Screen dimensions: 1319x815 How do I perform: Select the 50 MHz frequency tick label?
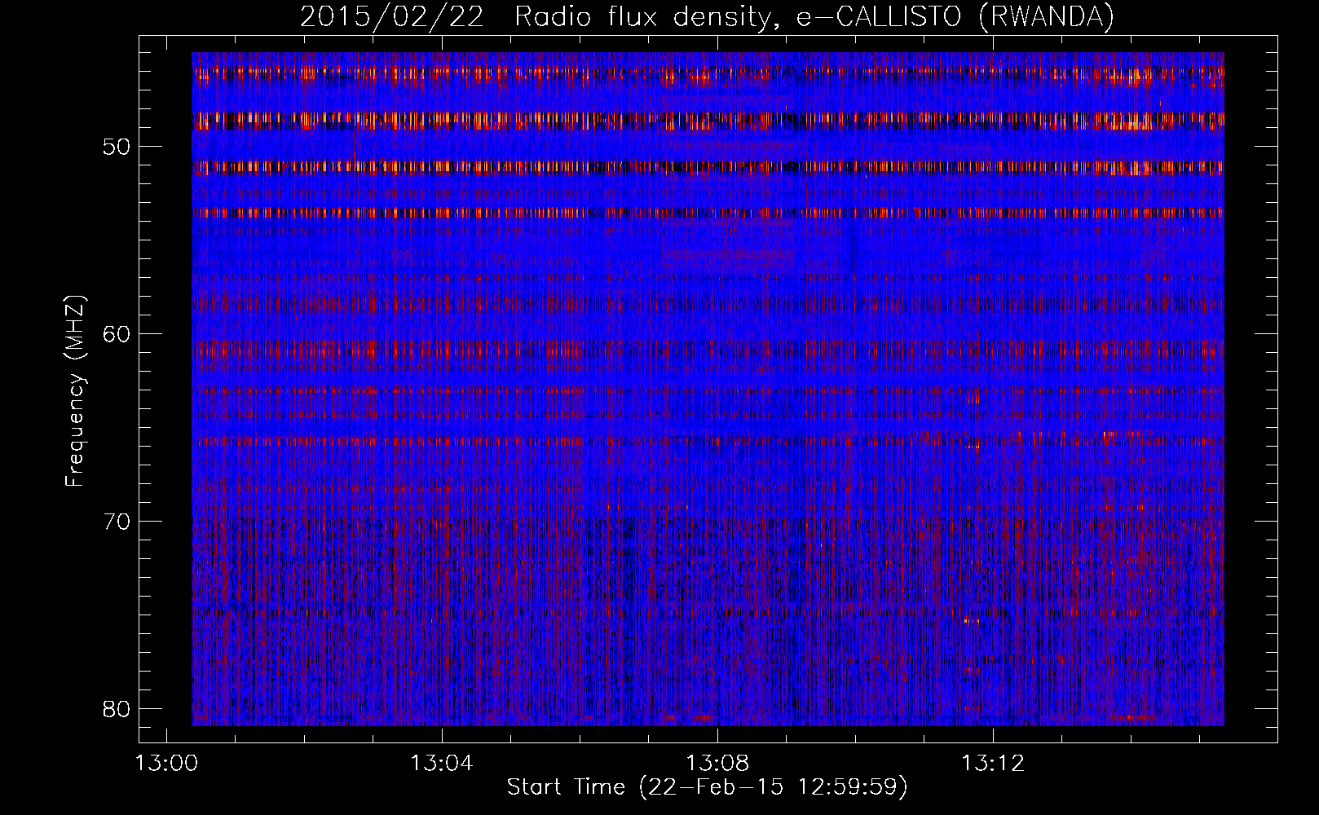pyautogui.click(x=117, y=147)
